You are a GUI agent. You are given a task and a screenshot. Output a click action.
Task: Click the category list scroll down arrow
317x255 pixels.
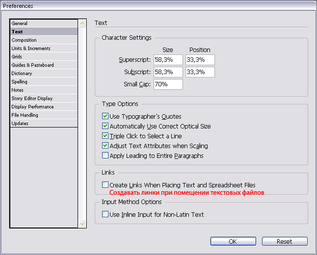coord(82,224)
